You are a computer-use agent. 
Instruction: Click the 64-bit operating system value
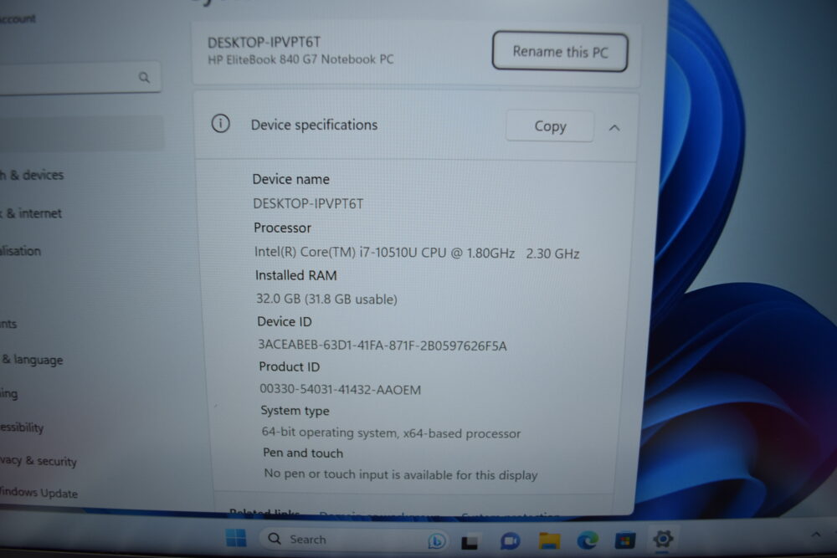tap(391, 433)
